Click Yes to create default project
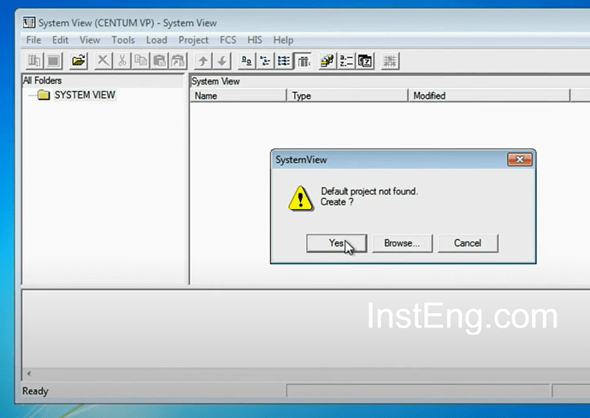590x418 pixels. click(x=336, y=243)
